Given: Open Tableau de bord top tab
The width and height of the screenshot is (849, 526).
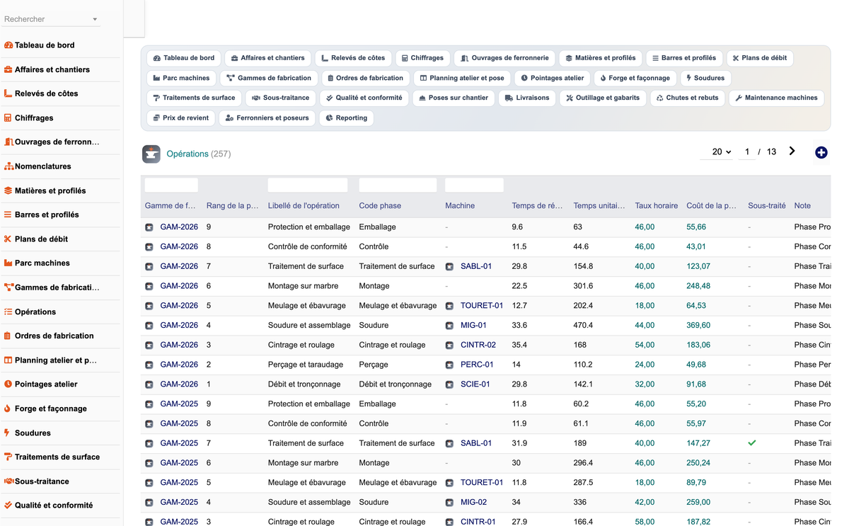Looking at the screenshot, I should click(183, 58).
